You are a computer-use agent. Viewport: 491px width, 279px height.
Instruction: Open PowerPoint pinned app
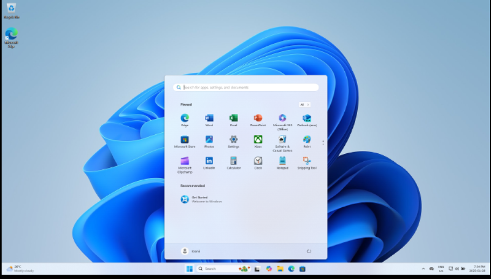click(x=258, y=118)
